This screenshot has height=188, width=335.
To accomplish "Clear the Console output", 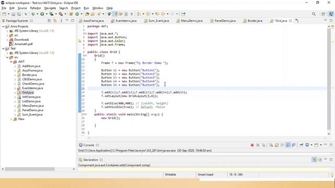I will (271, 145).
